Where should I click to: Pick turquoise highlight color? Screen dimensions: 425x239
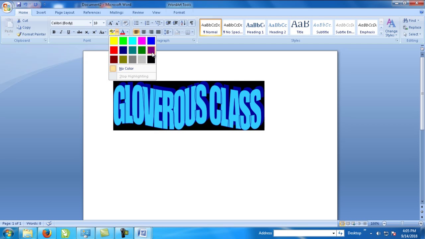click(x=132, y=41)
